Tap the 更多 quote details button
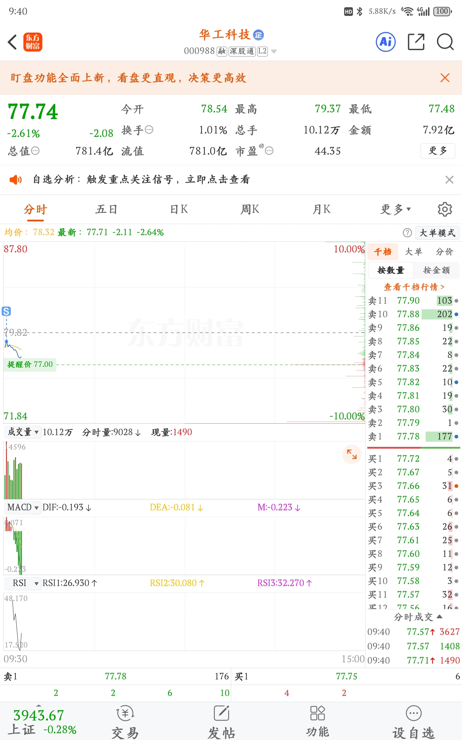 tap(438, 150)
